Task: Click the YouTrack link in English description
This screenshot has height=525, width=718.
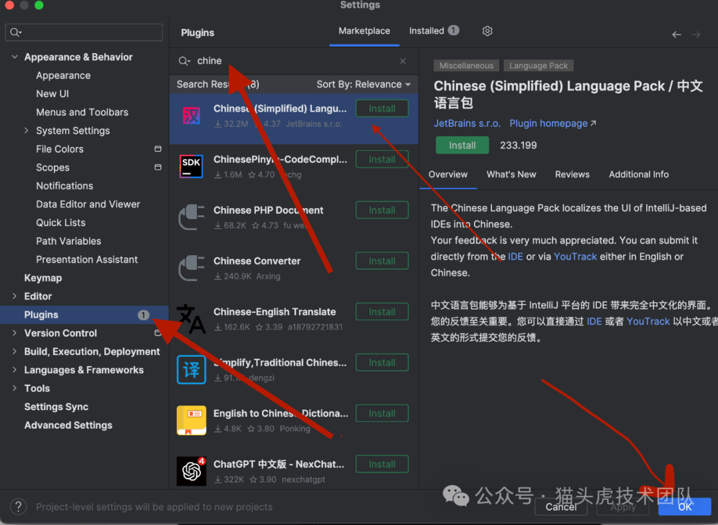Action: [x=575, y=257]
